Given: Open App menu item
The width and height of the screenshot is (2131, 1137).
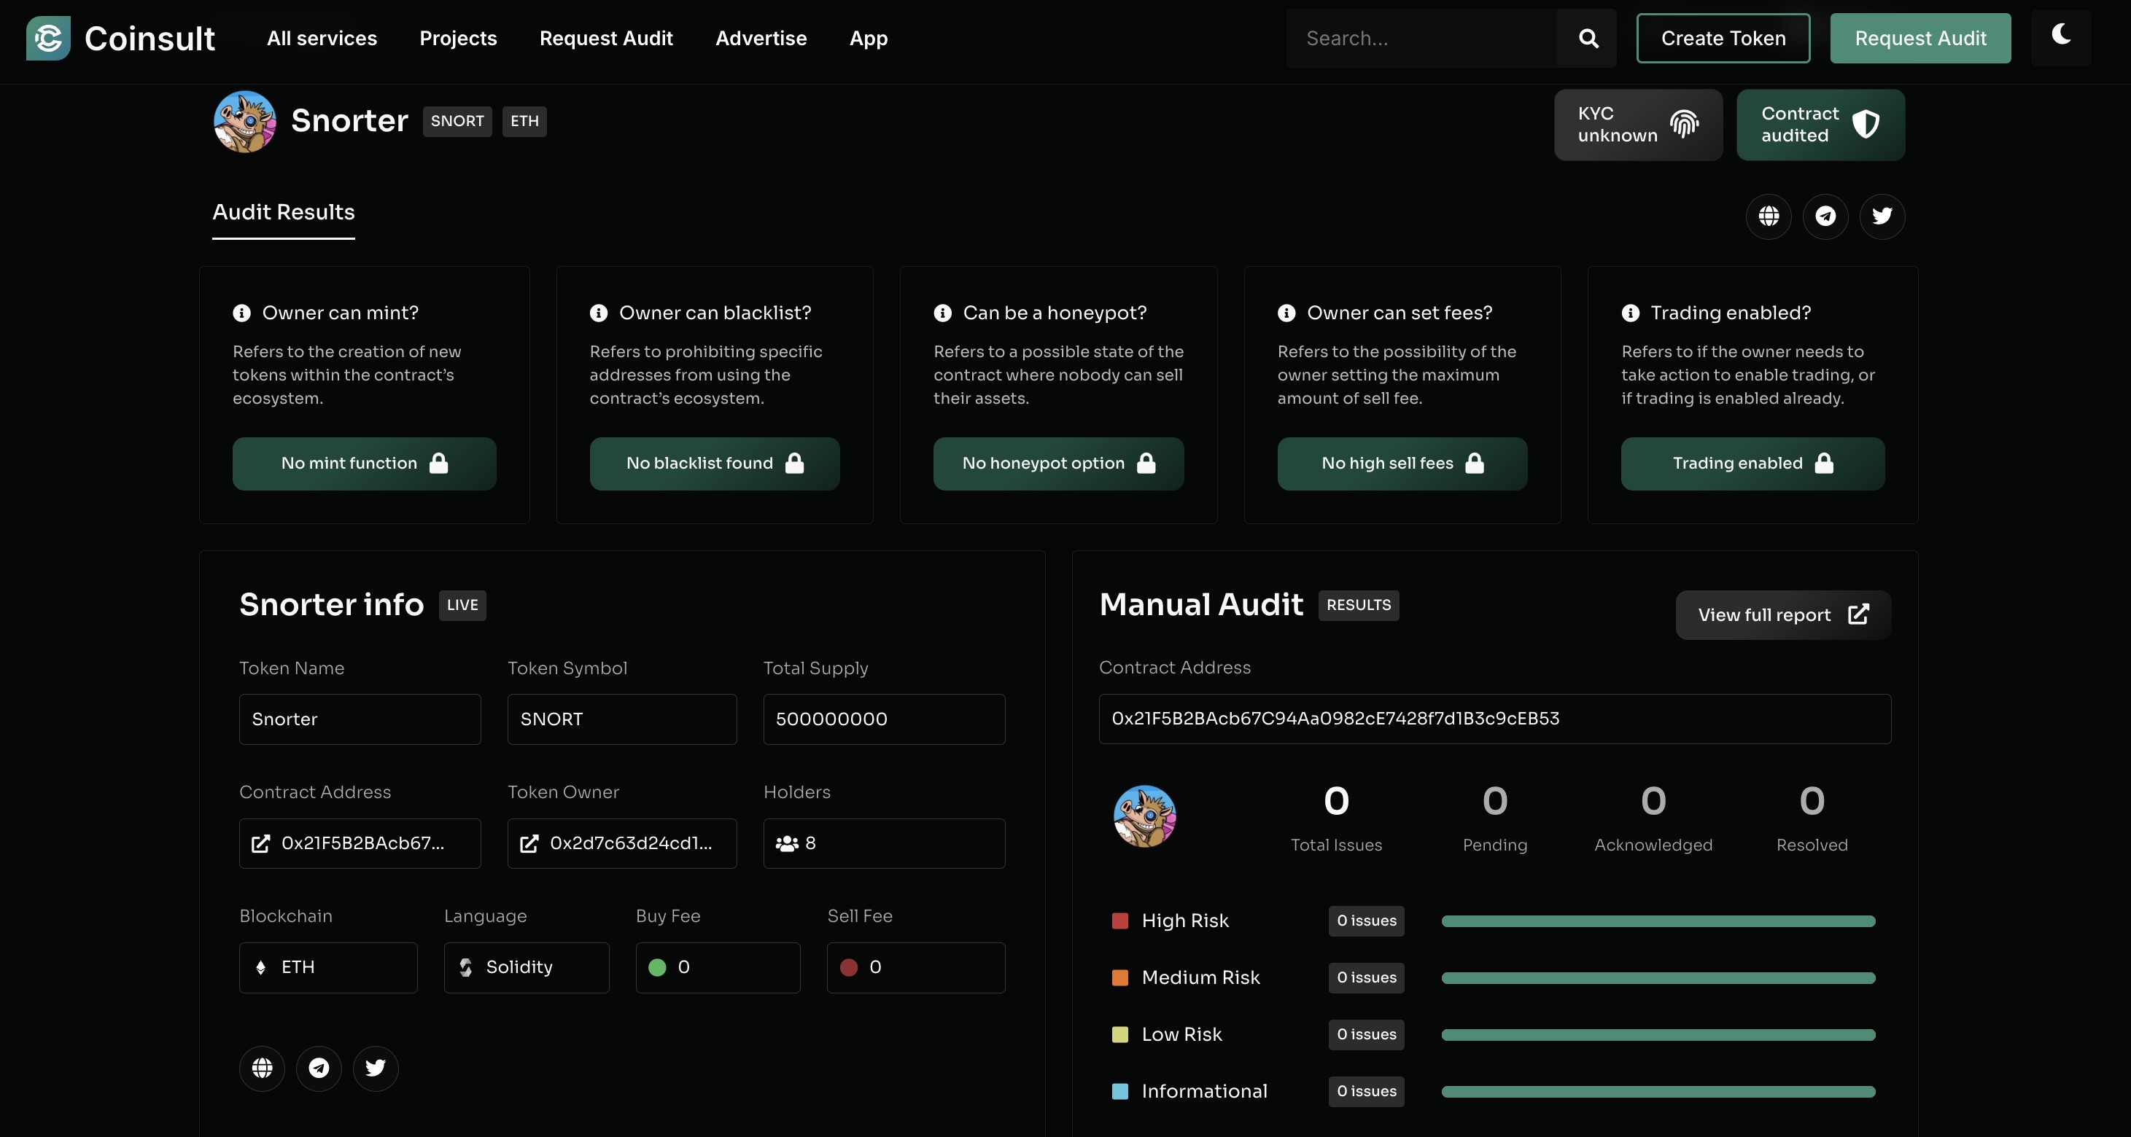Looking at the screenshot, I should (x=869, y=38).
